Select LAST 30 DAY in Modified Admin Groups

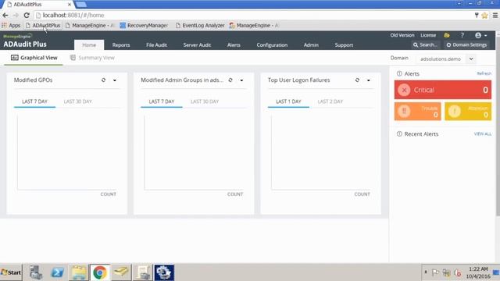point(205,101)
